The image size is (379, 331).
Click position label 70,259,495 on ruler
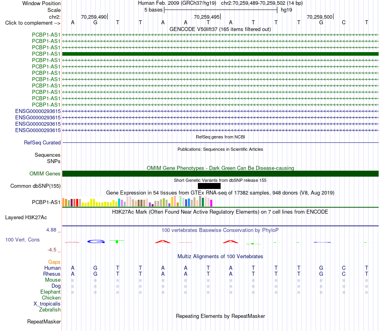(x=207, y=17)
